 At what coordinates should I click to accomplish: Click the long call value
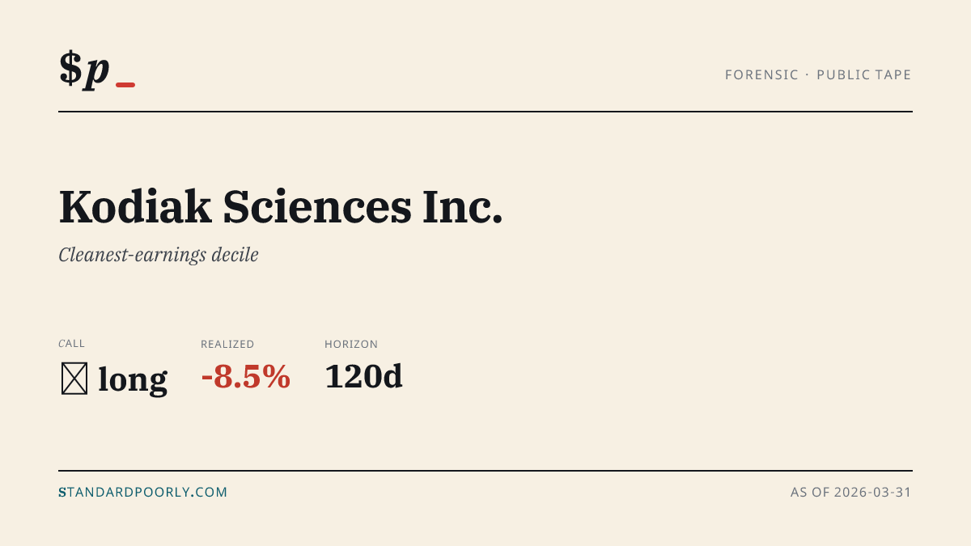point(133,379)
